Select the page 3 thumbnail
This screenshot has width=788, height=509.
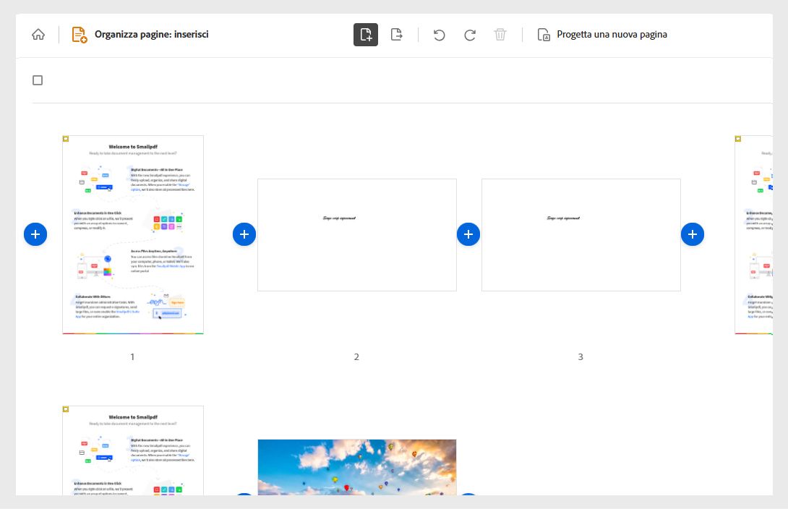(581, 234)
